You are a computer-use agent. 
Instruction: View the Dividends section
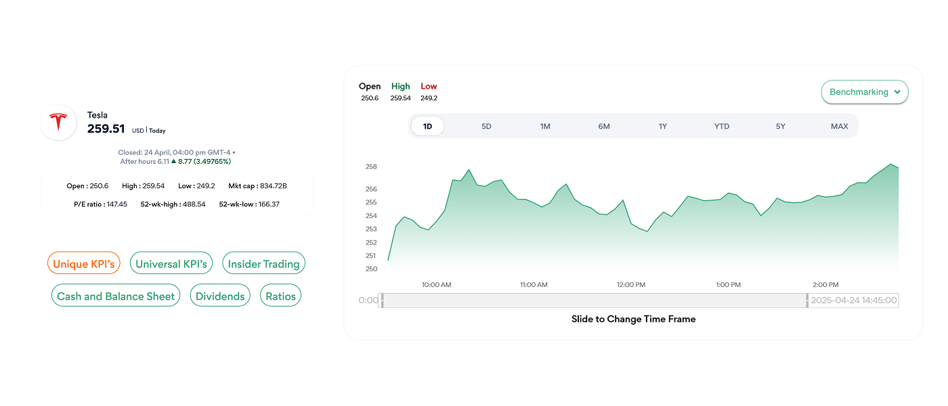220,296
